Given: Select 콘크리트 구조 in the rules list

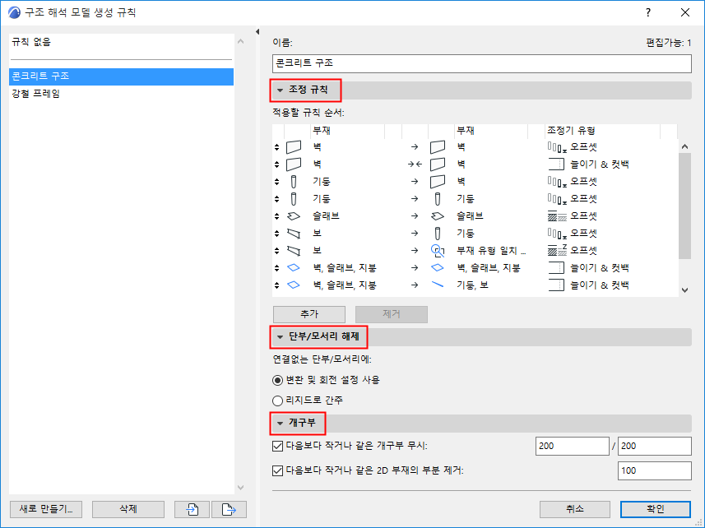Looking at the screenshot, I should tap(121, 76).
